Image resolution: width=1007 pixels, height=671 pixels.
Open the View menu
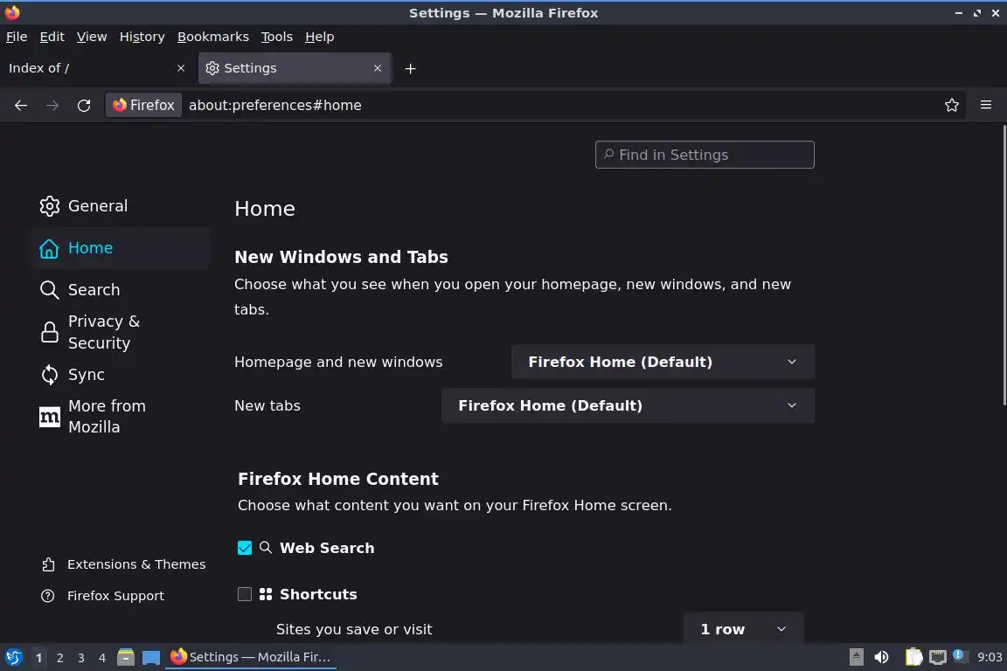click(92, 37)
